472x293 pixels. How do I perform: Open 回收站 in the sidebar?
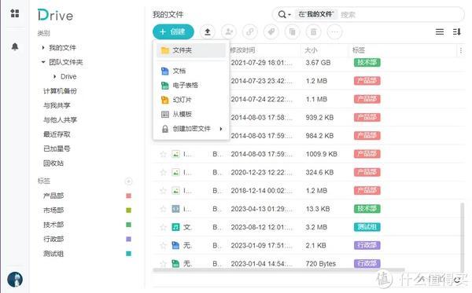[x=53, y=163]
